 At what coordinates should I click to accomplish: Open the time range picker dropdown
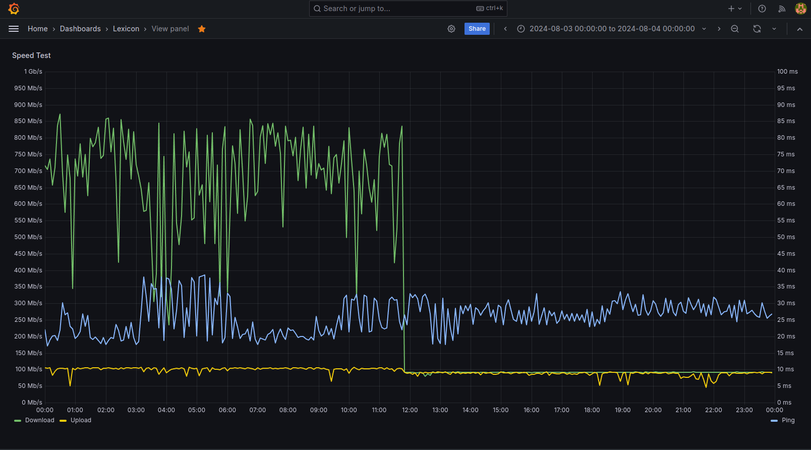(612, 29)
